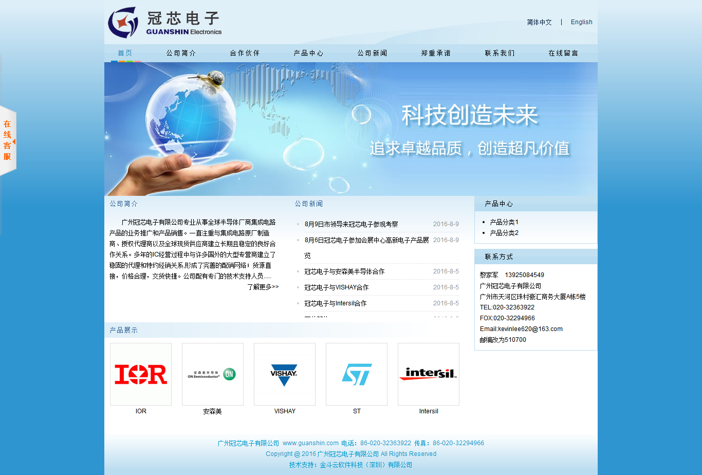Click the ST logo under 产品展示

coord(357,374)
